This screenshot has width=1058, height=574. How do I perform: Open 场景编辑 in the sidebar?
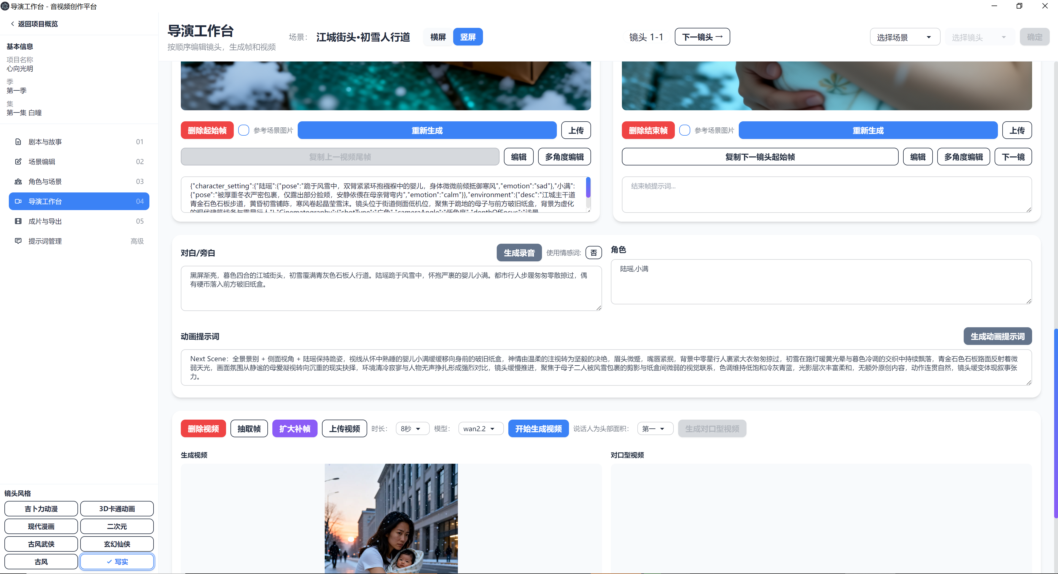tap(79, 162)
